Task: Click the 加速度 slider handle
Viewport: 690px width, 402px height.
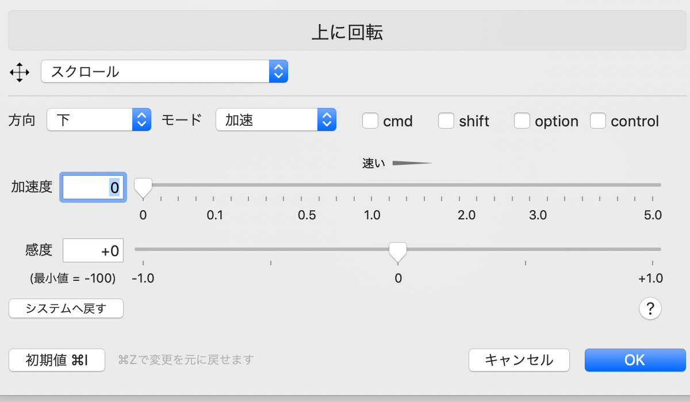Action: (x=143, y=187)
